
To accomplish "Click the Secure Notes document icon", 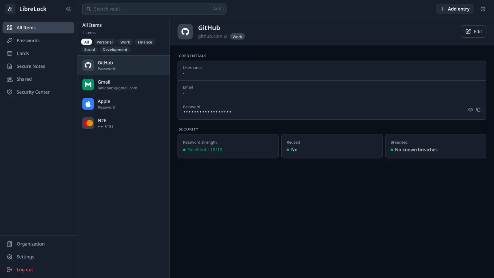I will (10, 66).
